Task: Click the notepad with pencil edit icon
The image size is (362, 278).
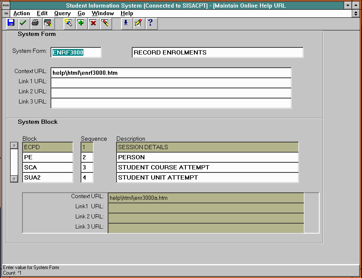Action: pos(138,23)
